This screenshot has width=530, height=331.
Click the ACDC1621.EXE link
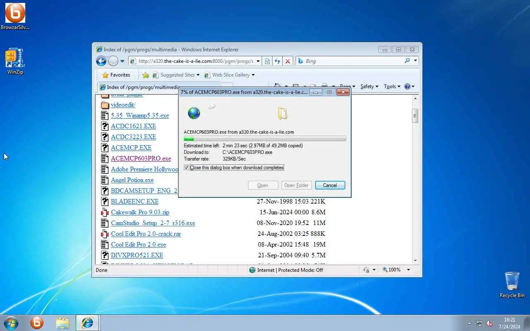133,126
